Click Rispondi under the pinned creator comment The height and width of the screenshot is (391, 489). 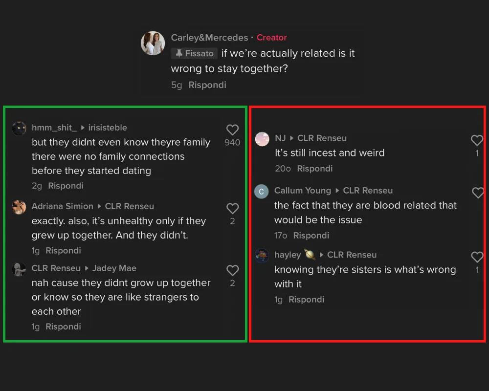tap(207, 85)
